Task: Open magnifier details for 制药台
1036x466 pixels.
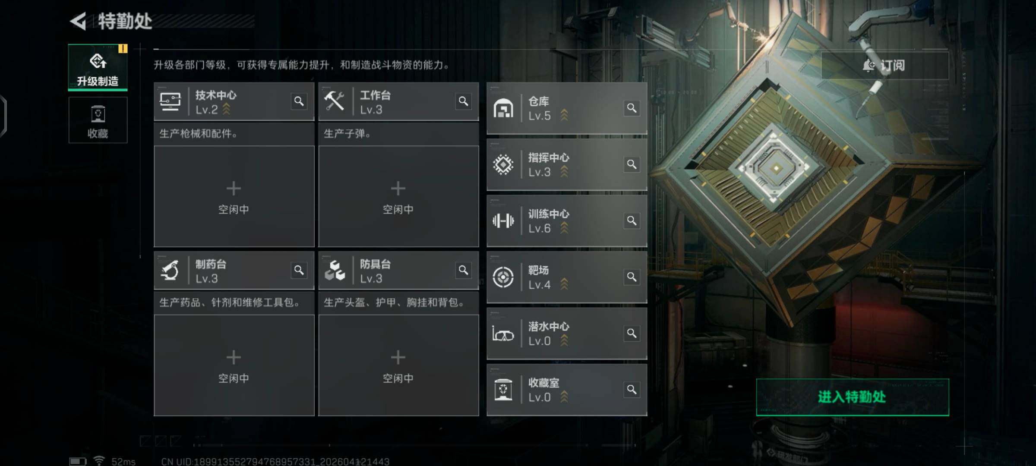Action: coord(299,270)
